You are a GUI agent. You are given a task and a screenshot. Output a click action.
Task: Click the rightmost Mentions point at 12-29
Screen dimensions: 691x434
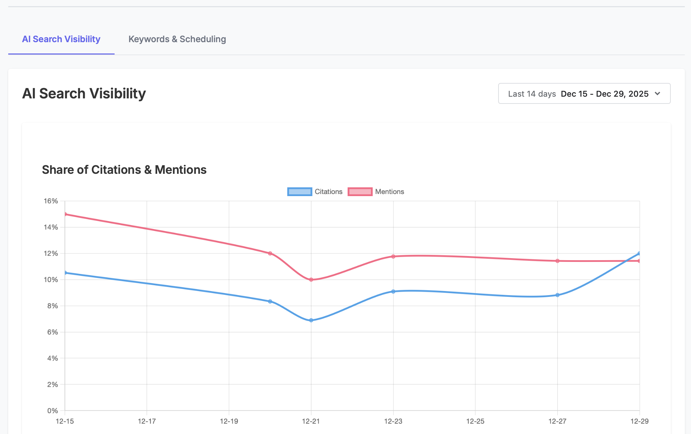[x=639, y=261]
